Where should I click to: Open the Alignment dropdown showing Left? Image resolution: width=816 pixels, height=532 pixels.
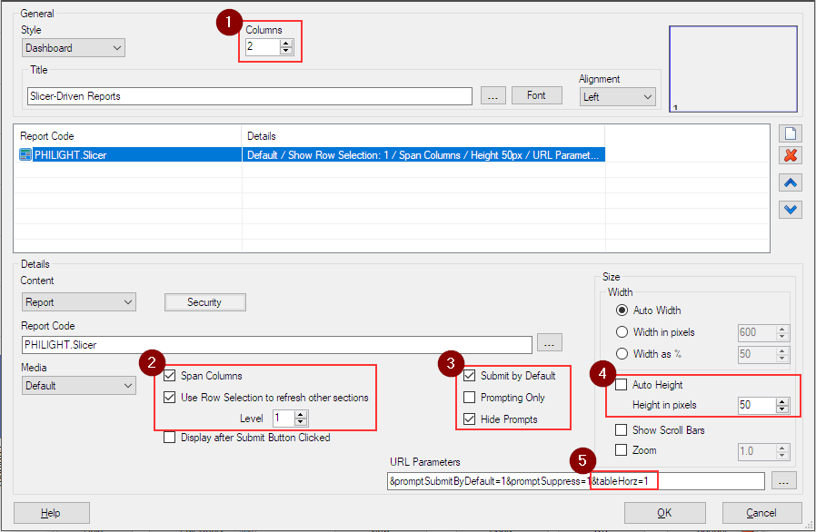(617, 97)
